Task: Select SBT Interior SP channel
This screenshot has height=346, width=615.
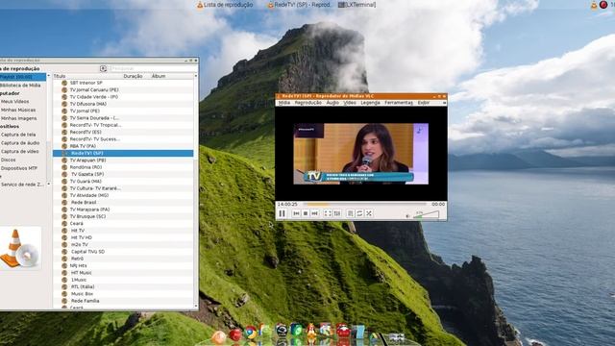Action: [123, 83]
